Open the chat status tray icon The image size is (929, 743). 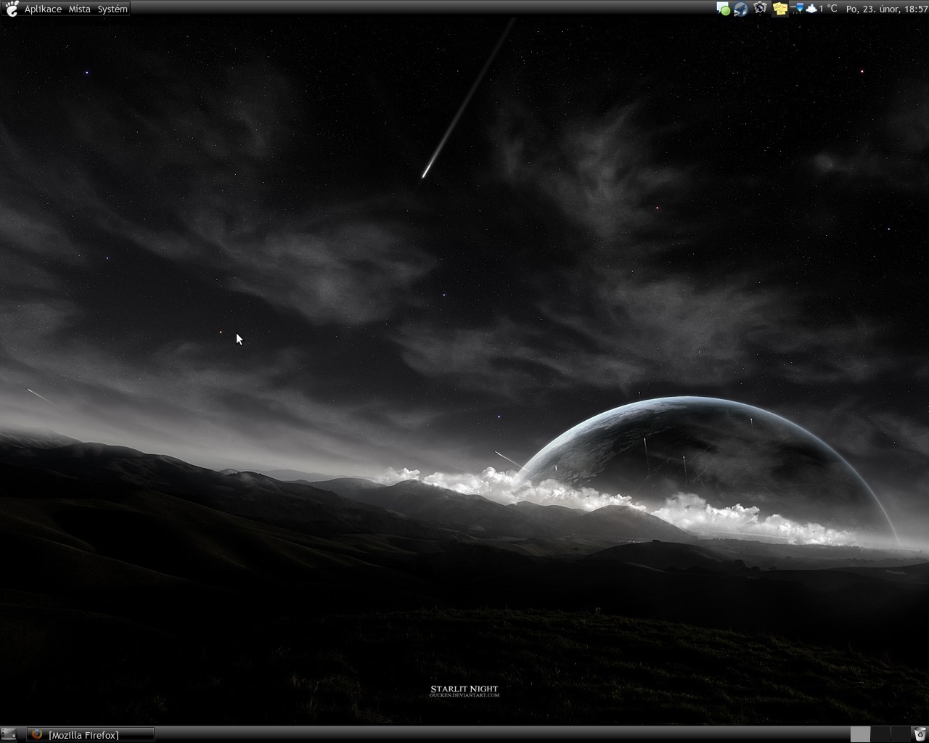[x=723, y=9]
